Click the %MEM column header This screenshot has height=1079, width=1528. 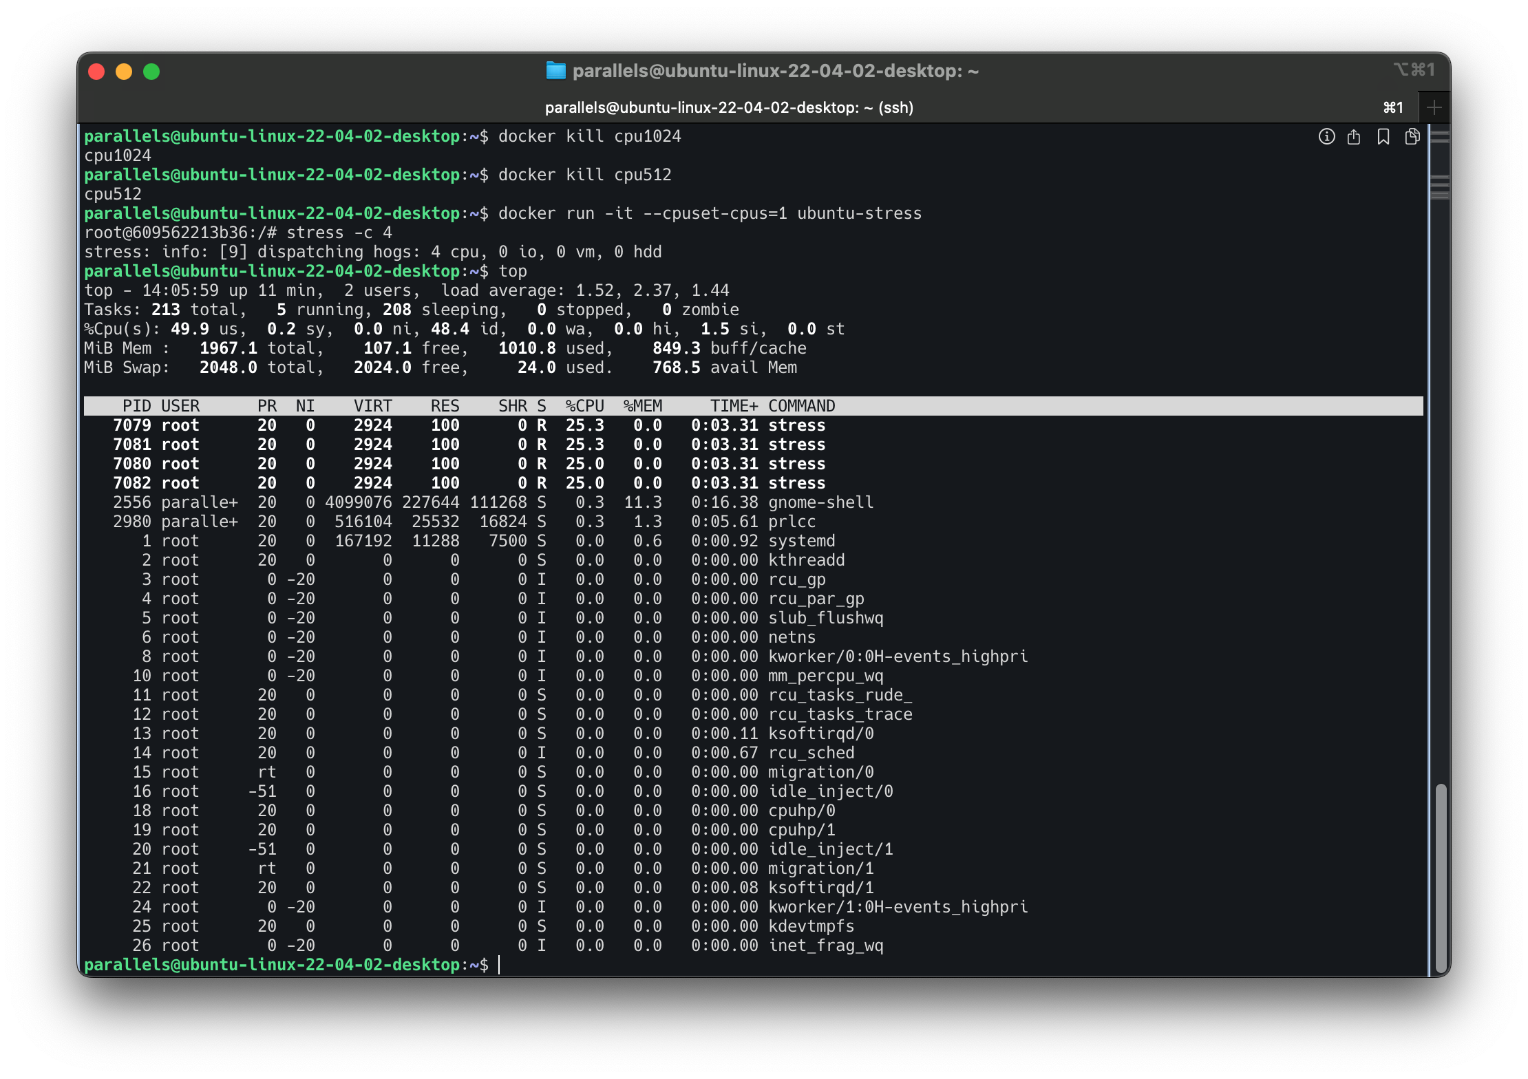pos(642,406)
